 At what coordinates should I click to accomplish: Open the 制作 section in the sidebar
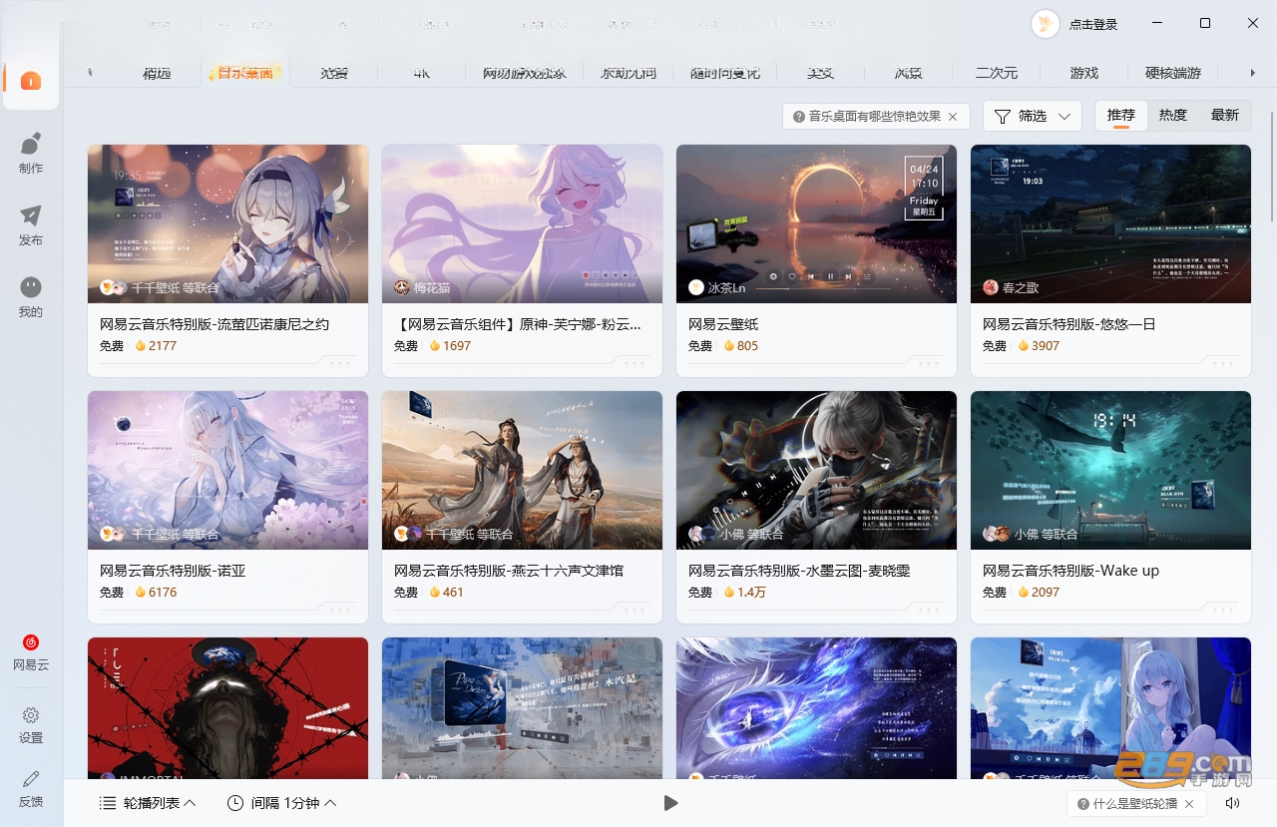(31, 153)
